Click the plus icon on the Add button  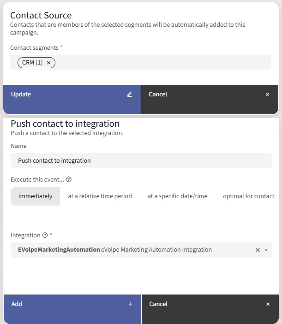(130, 304)
